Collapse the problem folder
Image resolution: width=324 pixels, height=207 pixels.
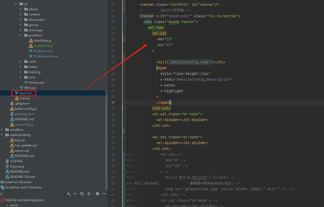click(x=21, y=35)
